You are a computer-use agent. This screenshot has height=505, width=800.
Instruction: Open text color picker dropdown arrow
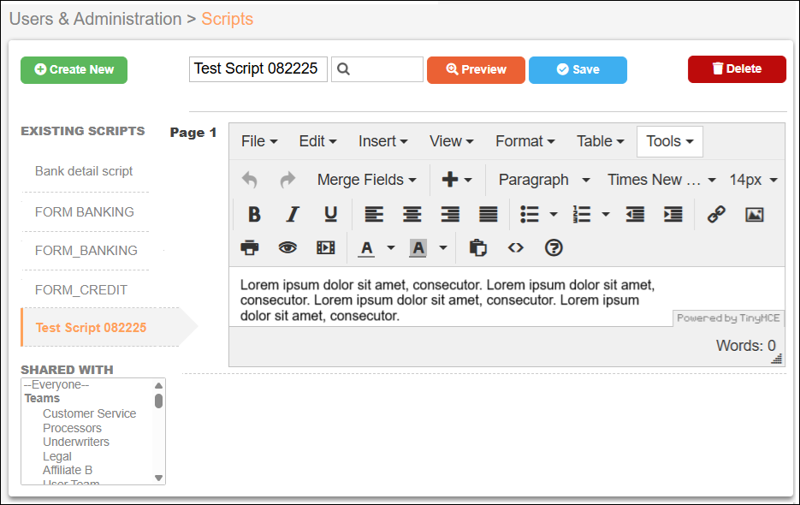pos(391,247)
